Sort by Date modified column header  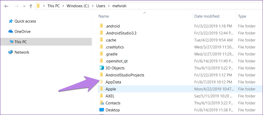point(207,16)
